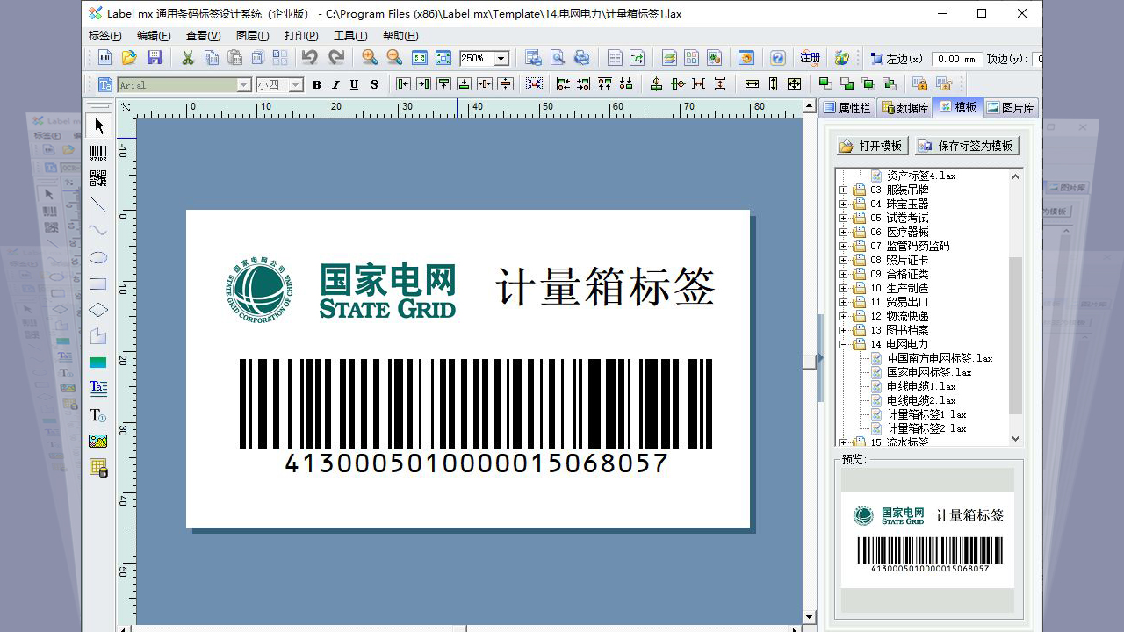Switch to the 数据库 tab
Screen dimensions: 1124x632
coord(905,107)
